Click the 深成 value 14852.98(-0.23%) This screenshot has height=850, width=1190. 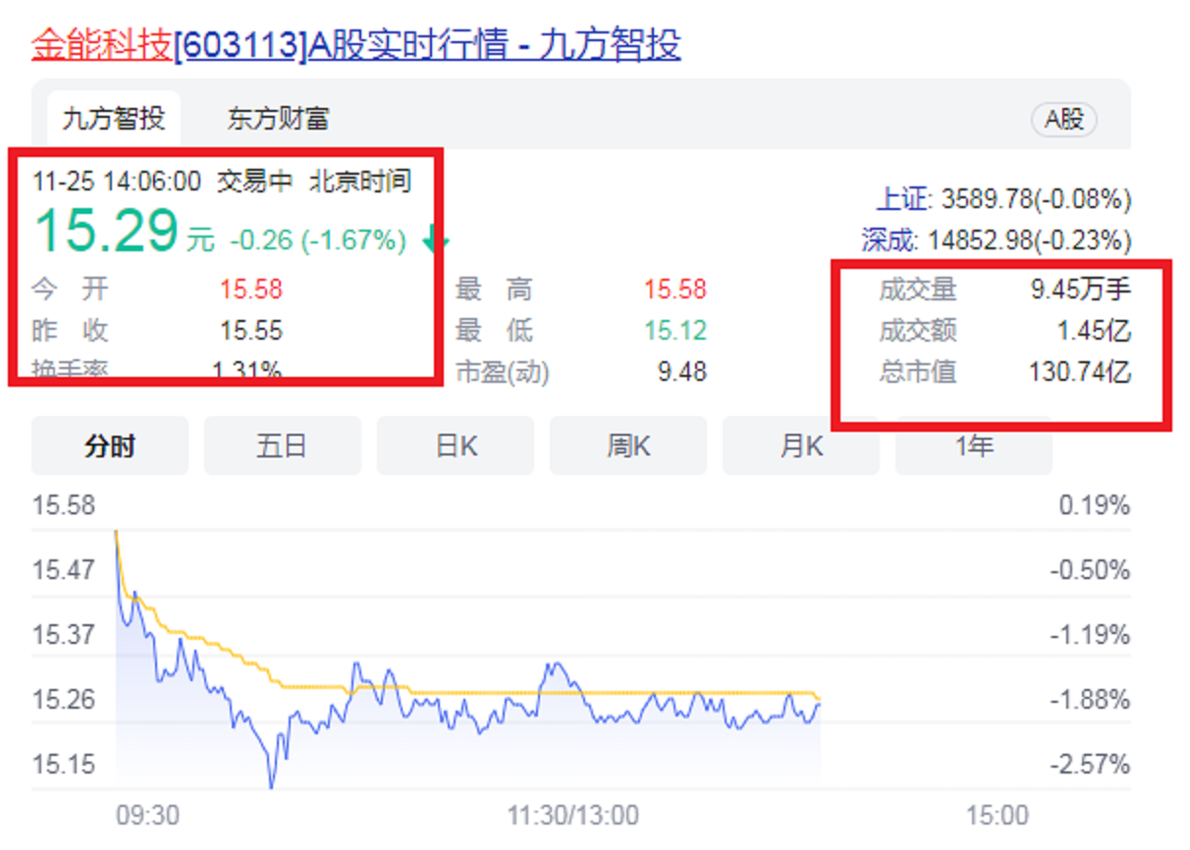[x=1028, y=239]
